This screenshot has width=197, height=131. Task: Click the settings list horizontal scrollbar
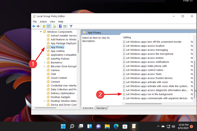point(143,104)
